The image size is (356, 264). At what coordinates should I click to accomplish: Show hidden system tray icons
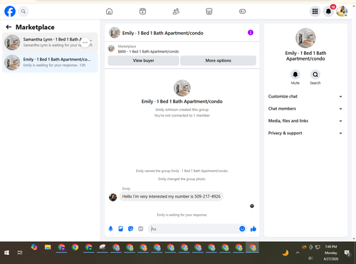(298, 253)
